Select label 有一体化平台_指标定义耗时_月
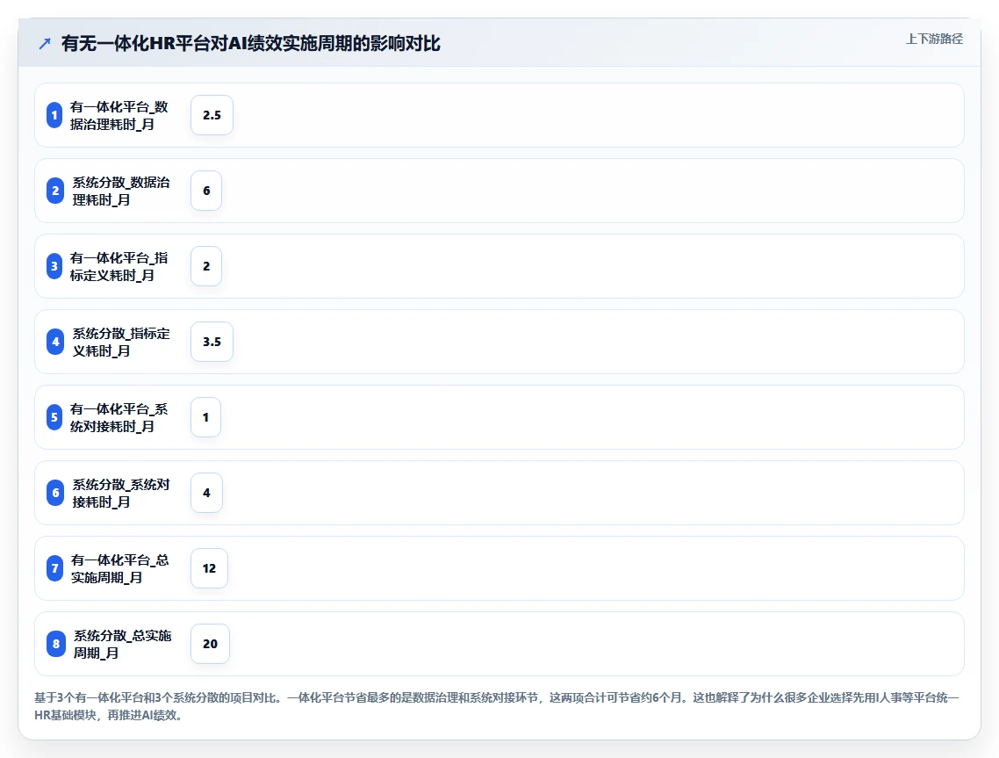The width and height of the screenshot is (999, 758). [x=119, y=266]
